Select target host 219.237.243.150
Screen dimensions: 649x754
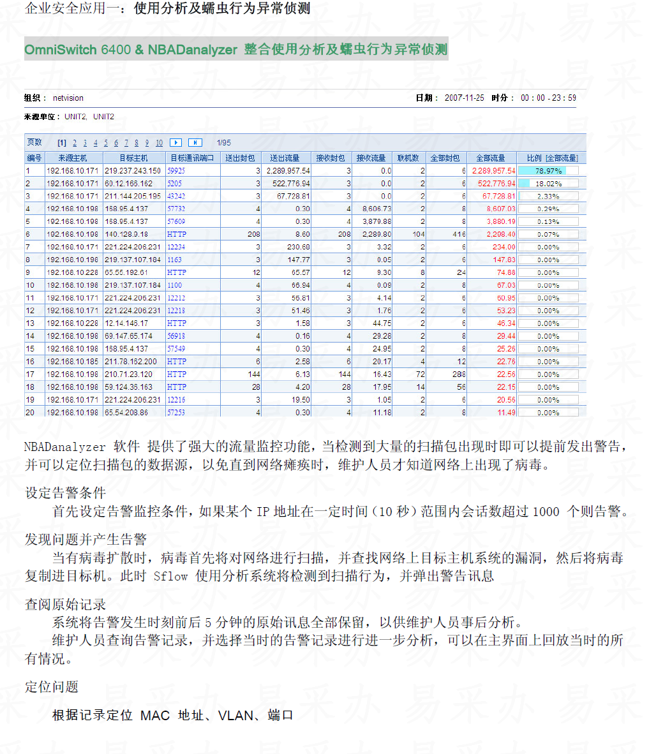point(133,171)
